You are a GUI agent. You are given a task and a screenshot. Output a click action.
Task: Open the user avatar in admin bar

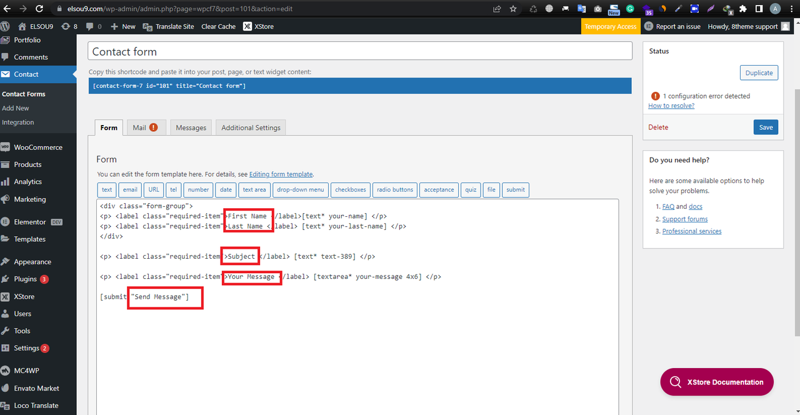786,26
